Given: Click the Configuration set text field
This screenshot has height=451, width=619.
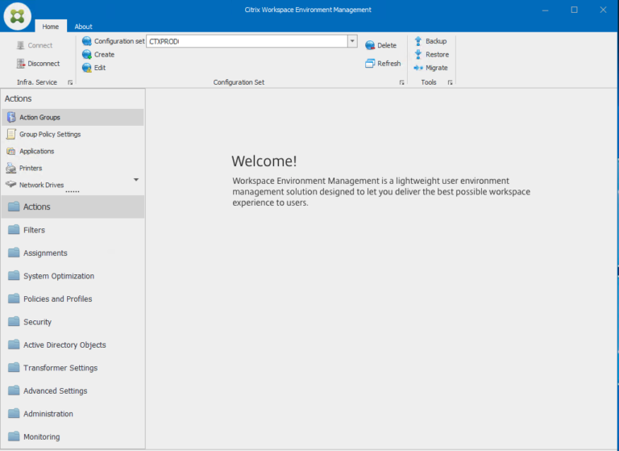Looking at the screenshot, I should [247, 41].
